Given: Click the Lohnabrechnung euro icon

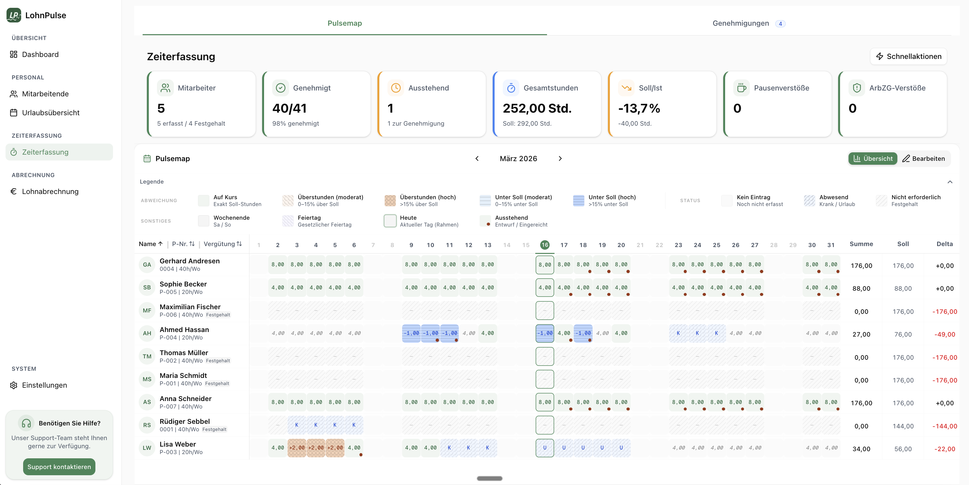Looking at the screenshot, I should pos(14,191).
